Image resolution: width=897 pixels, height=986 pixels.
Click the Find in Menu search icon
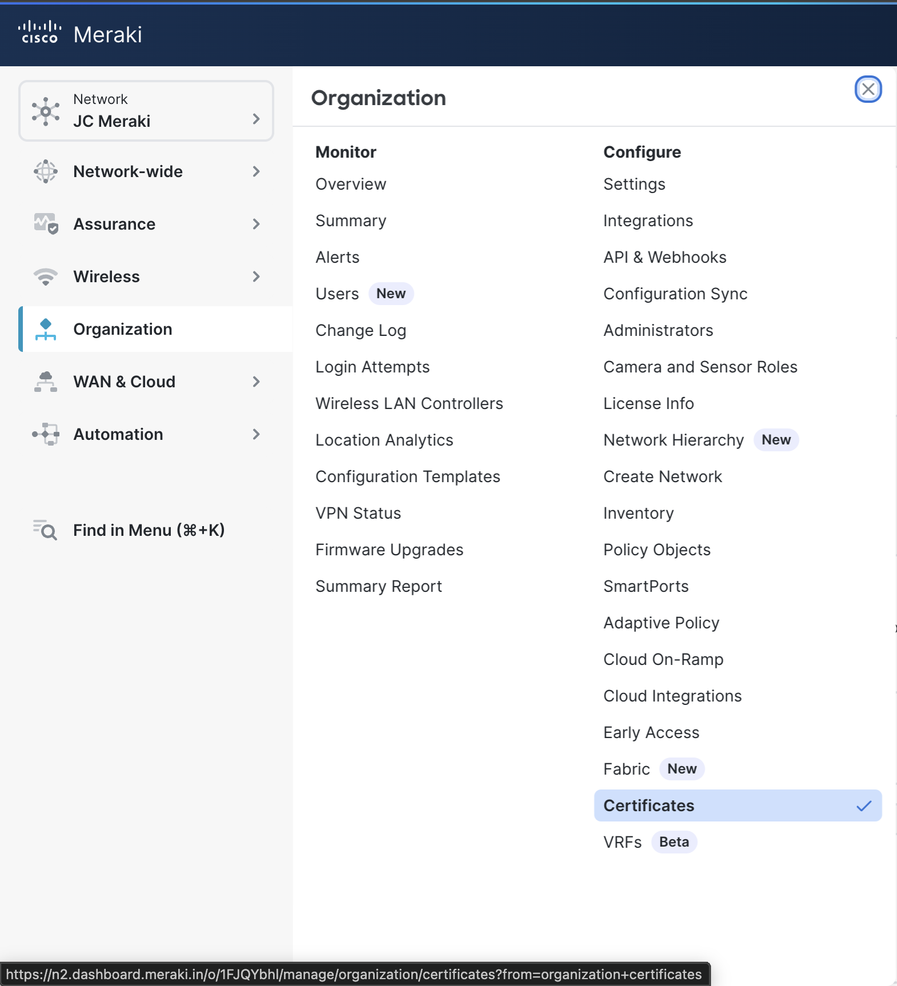click(x=45, y=530)
